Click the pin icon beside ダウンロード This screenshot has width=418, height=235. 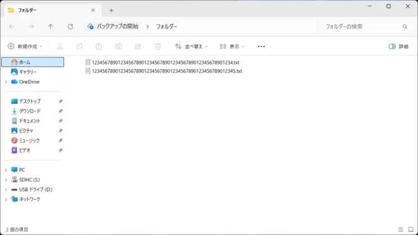(60, 111)
